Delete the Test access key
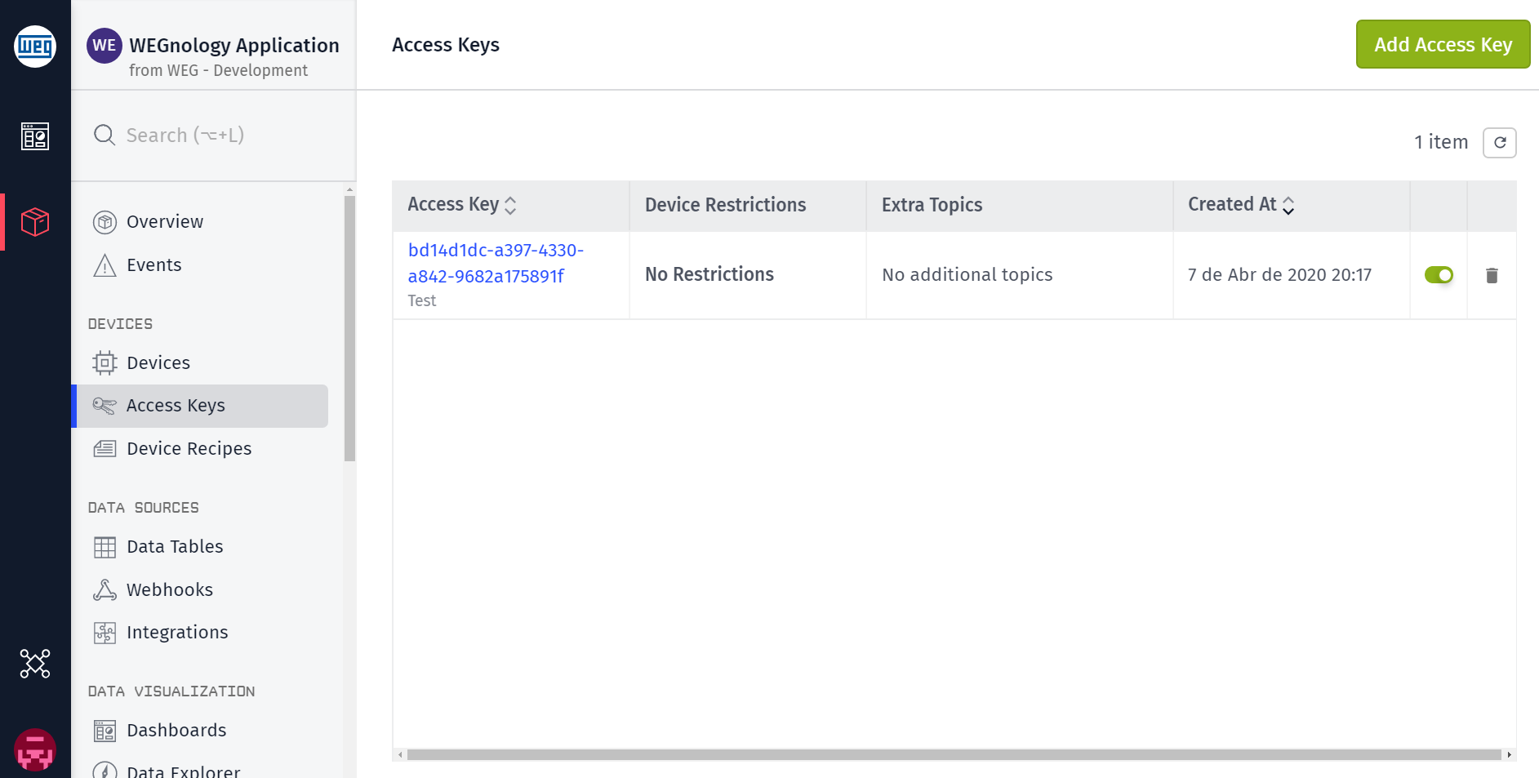 (1492, 275)
